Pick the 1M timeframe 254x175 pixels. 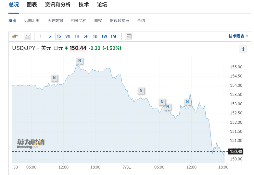(x=113, y=36)
